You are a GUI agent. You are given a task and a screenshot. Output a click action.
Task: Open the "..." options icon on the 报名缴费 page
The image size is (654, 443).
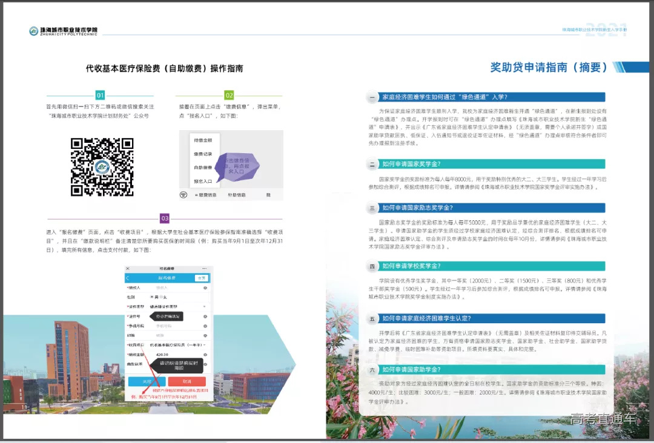coord(204,268)
